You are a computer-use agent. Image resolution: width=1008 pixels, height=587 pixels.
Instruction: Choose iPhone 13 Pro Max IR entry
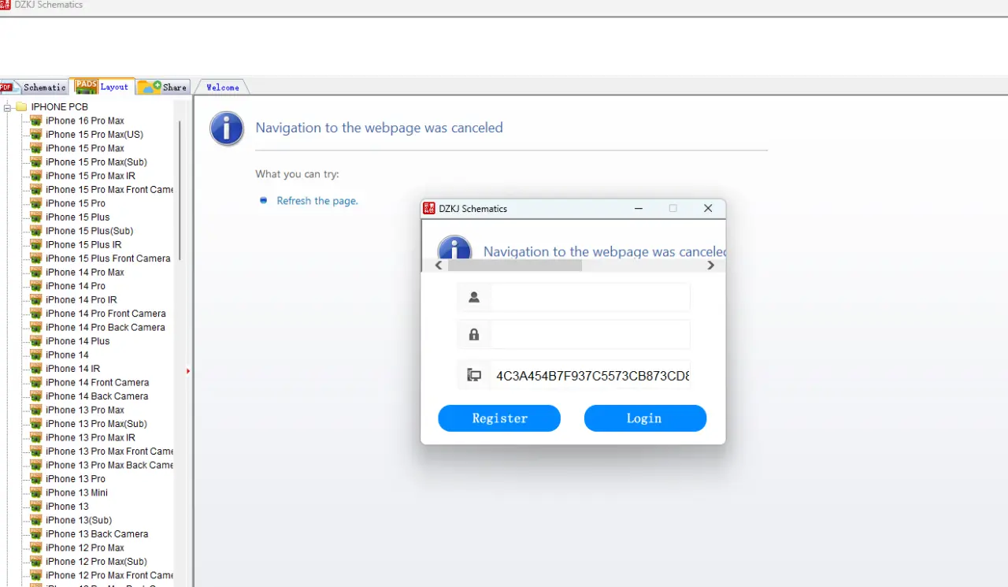[x=91, y=438]
